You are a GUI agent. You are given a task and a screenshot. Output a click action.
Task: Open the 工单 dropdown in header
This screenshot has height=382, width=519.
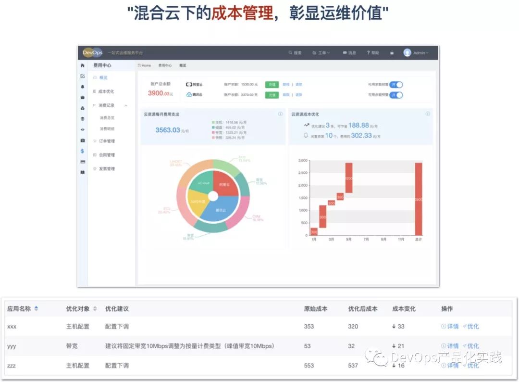coord(321,52)
